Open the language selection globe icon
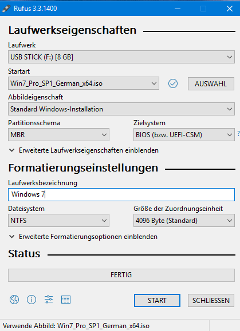Viewport: 240px width, 331px height. (x=14, y=300)
